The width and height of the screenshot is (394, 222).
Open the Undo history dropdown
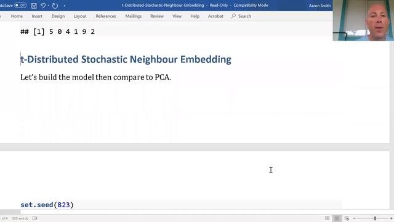48,6
